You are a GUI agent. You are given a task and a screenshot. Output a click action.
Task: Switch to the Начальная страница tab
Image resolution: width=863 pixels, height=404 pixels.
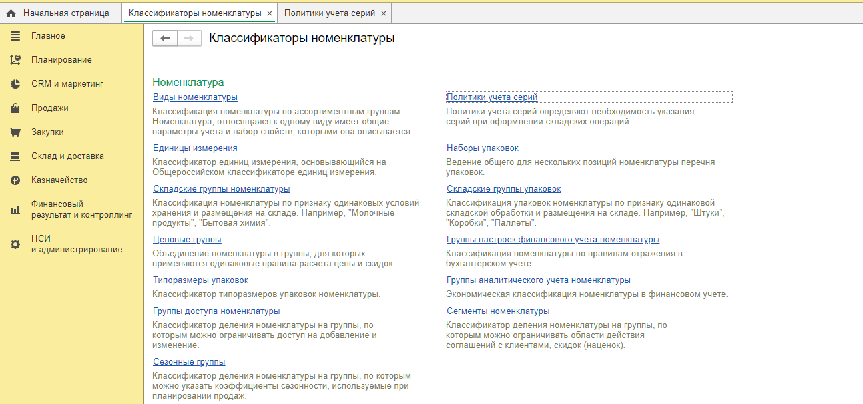pyautogui.click(x=65, y=13)
